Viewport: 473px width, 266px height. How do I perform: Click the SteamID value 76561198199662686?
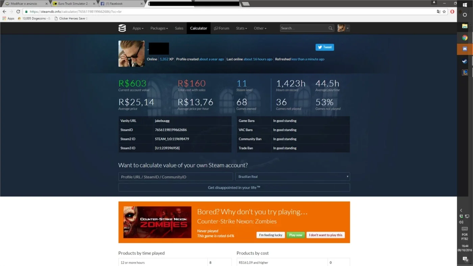[x=171, y=130]
